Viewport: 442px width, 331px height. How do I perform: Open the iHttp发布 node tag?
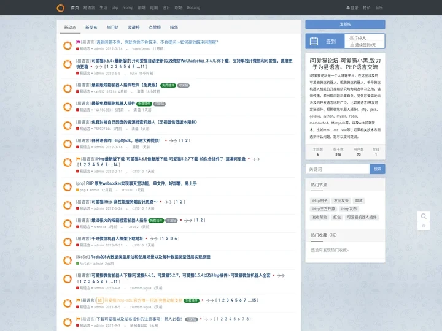(x=349, y=209)
